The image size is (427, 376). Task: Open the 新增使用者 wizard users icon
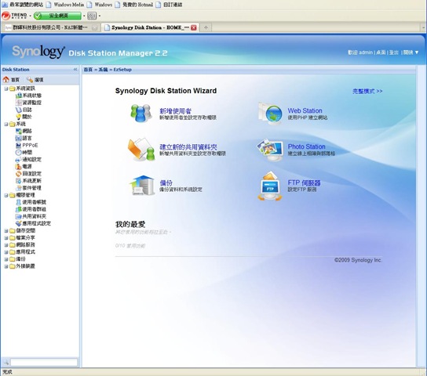141,113
